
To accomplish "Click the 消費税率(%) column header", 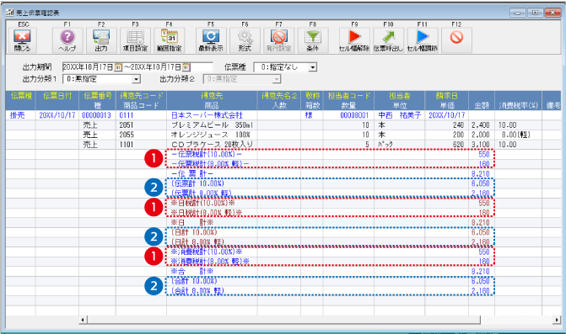I will 519,100.
